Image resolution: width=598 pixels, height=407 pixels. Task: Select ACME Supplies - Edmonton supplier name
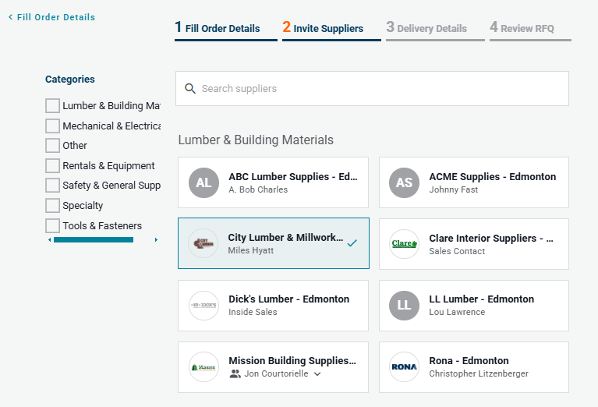click(x=493, y=177)
